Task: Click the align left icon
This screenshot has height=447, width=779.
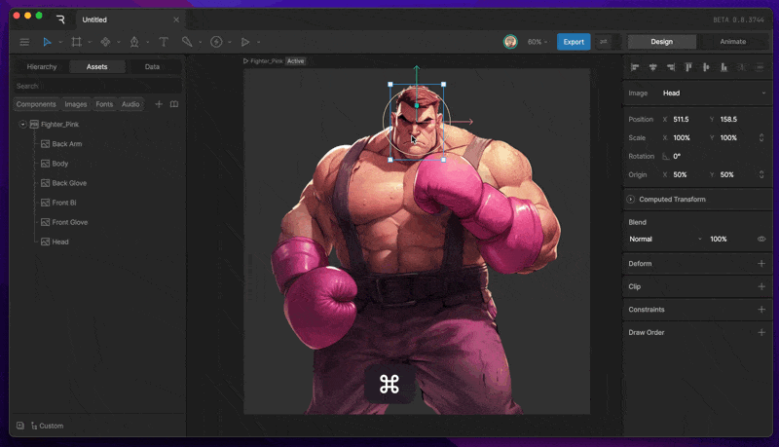Action: [635, 67]
